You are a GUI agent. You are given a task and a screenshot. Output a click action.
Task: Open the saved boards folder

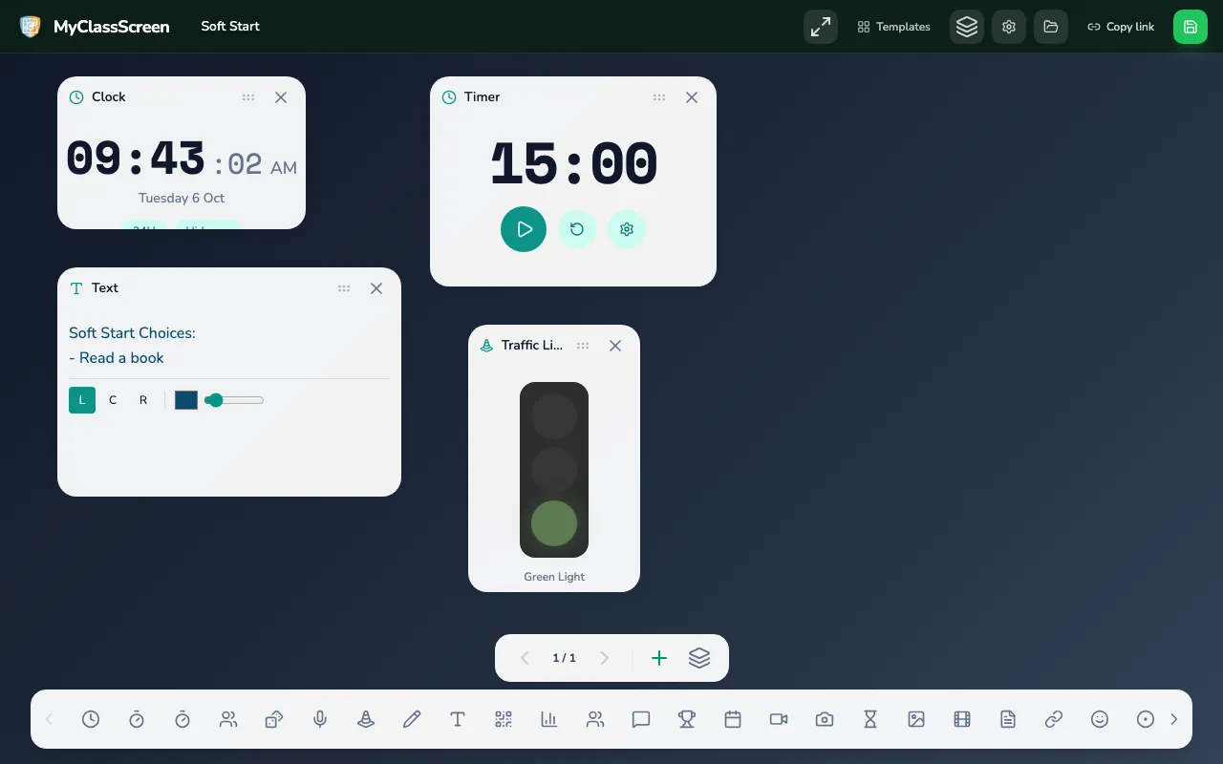point(1051,27)
